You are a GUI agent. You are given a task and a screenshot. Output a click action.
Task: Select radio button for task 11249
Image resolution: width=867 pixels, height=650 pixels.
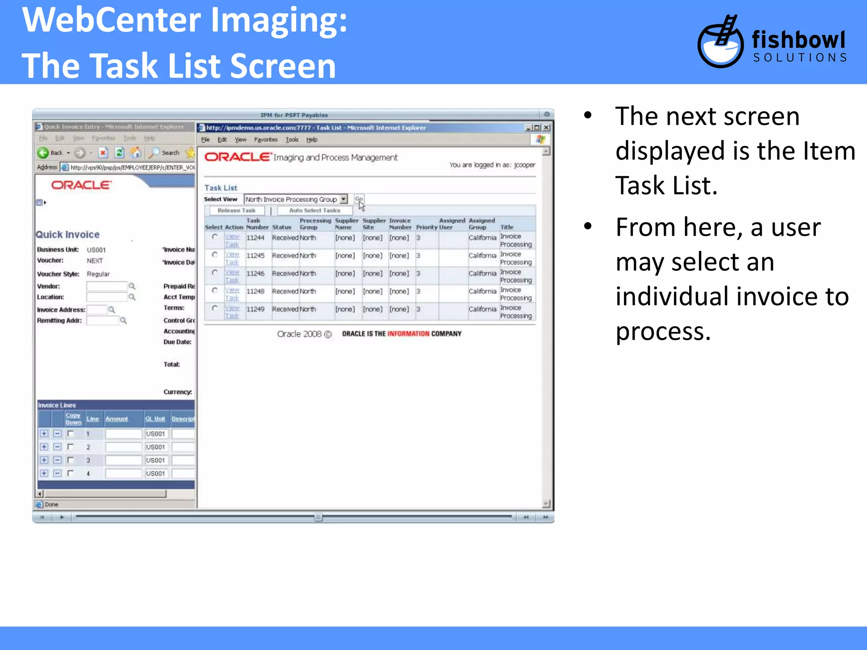pos(215,308)
